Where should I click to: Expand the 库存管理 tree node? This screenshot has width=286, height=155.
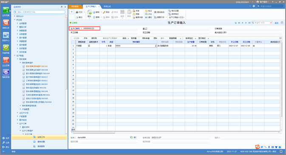point(17,45)
